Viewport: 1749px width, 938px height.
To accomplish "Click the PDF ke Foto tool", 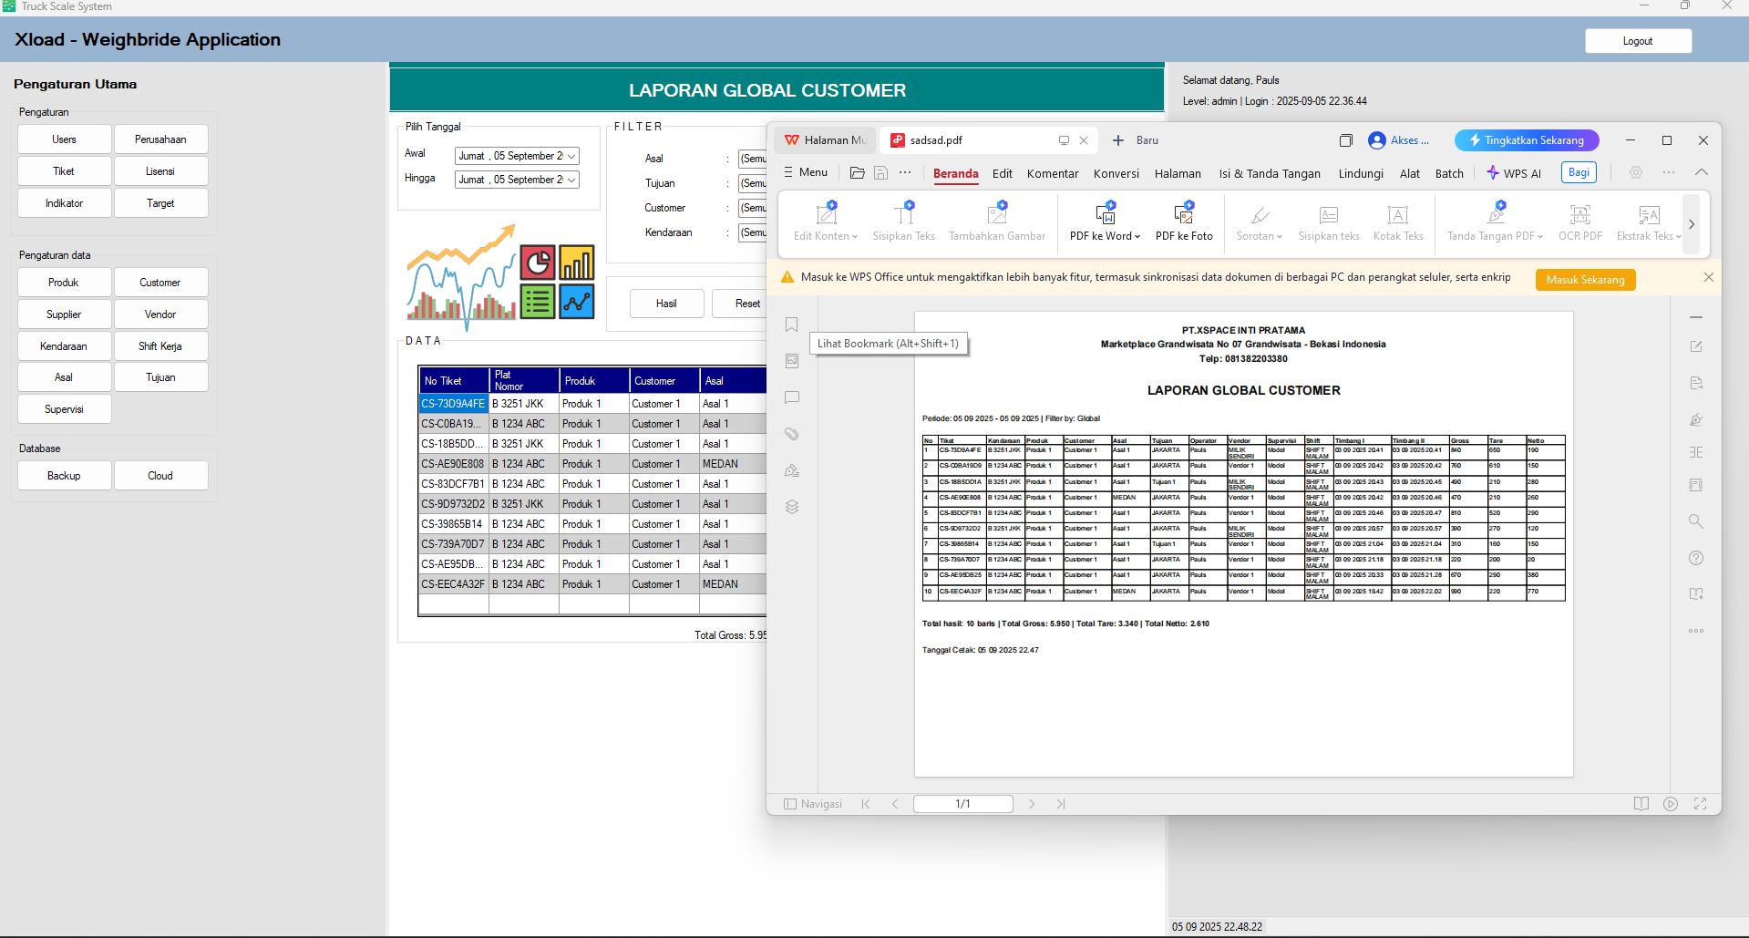I will [x=1183, y=222].
